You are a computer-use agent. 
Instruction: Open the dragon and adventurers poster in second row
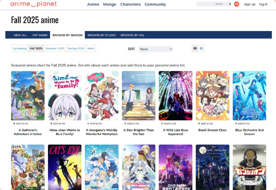tap(28, 167)
